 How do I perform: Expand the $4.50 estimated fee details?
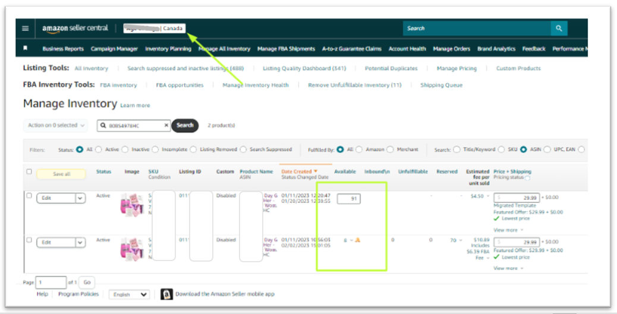pyautogui.click(x=489, y=196)
